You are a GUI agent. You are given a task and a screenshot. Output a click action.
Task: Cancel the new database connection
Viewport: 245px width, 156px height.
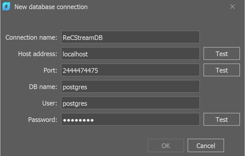coord(206,145)
